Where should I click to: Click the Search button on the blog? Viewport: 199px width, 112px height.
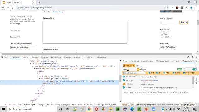point(183,22)
